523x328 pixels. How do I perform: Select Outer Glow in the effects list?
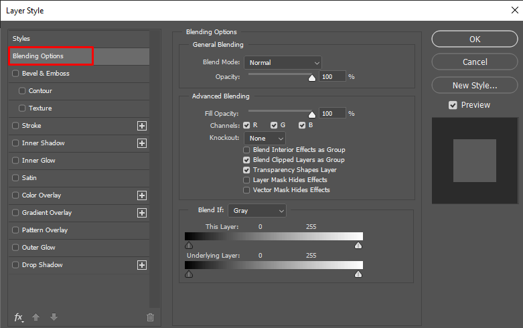pos(39,248)
